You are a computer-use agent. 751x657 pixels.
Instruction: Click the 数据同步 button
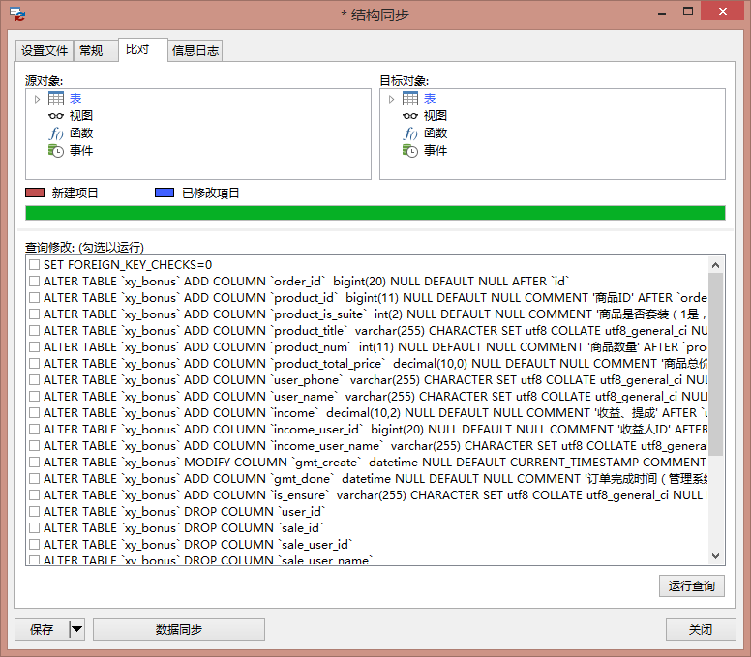179,629
